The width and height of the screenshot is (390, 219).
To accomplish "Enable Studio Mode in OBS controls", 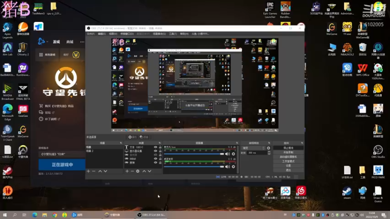I will pyautogui.click(x=288, y=162).
